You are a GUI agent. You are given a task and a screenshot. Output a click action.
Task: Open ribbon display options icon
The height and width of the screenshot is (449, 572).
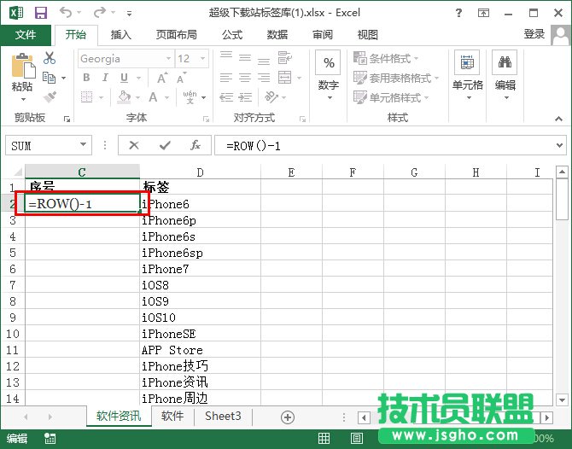(x=483, y=13)
